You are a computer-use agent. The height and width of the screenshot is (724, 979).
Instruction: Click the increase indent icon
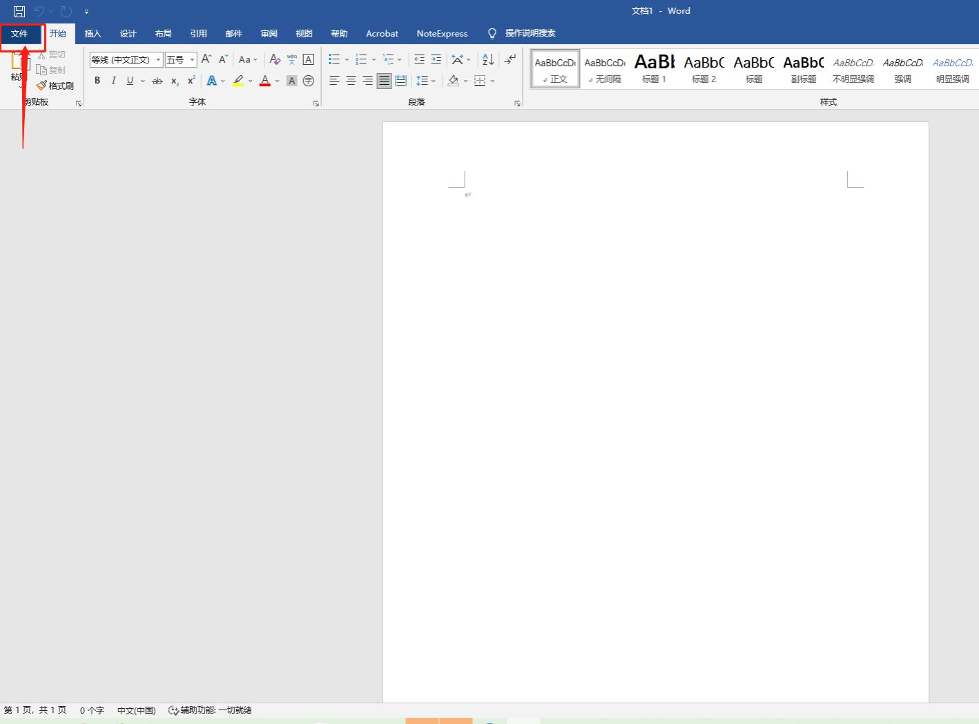click(436, 59)
